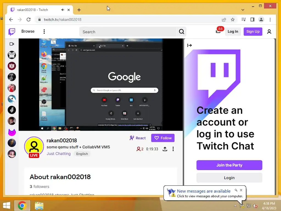Image resolution: width=281 pixels, height=211 pixels.
Task: Open the stream options three-dot menu
Action: pos(173,149)
